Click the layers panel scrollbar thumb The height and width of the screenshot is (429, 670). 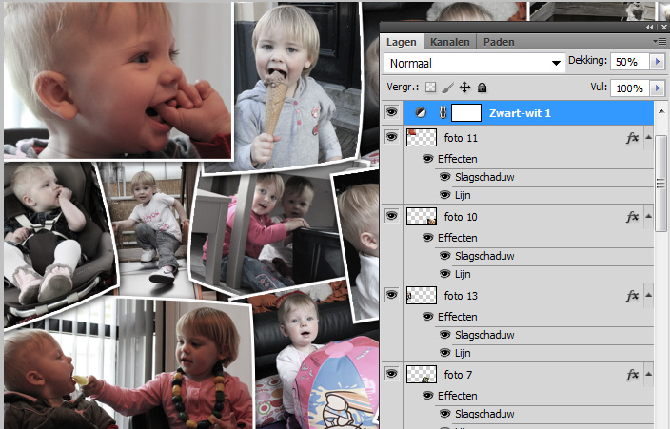[660, 184]
